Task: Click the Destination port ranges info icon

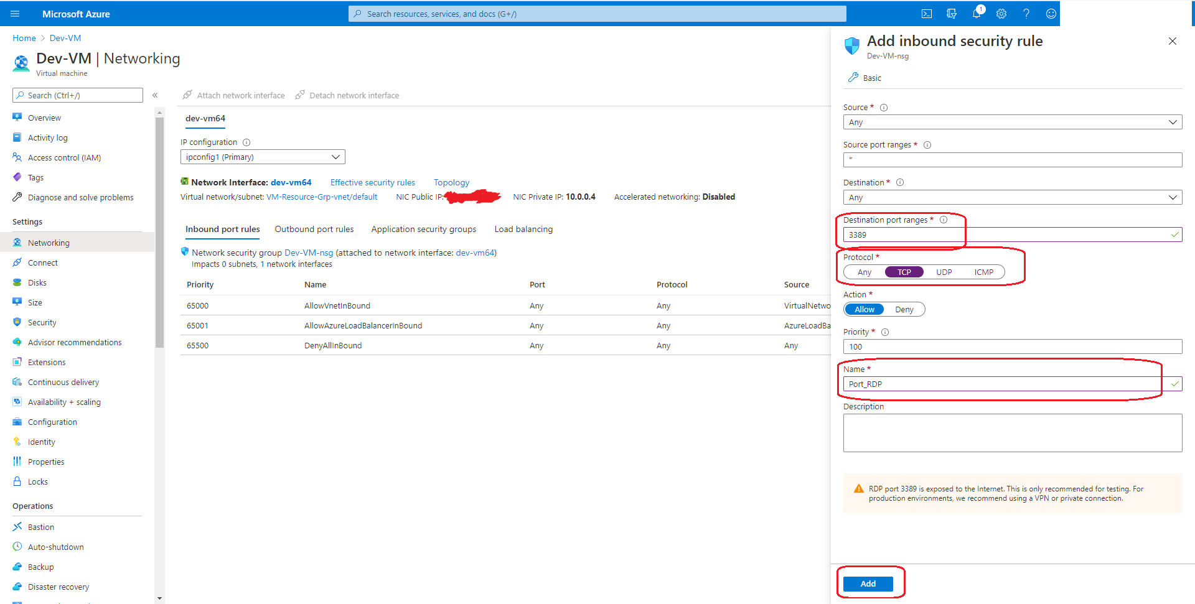Action: pyautogui.click(x=943, y=220)
